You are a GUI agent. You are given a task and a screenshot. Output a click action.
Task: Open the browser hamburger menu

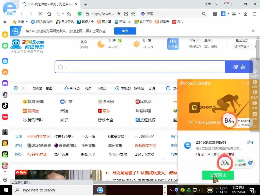254,14
